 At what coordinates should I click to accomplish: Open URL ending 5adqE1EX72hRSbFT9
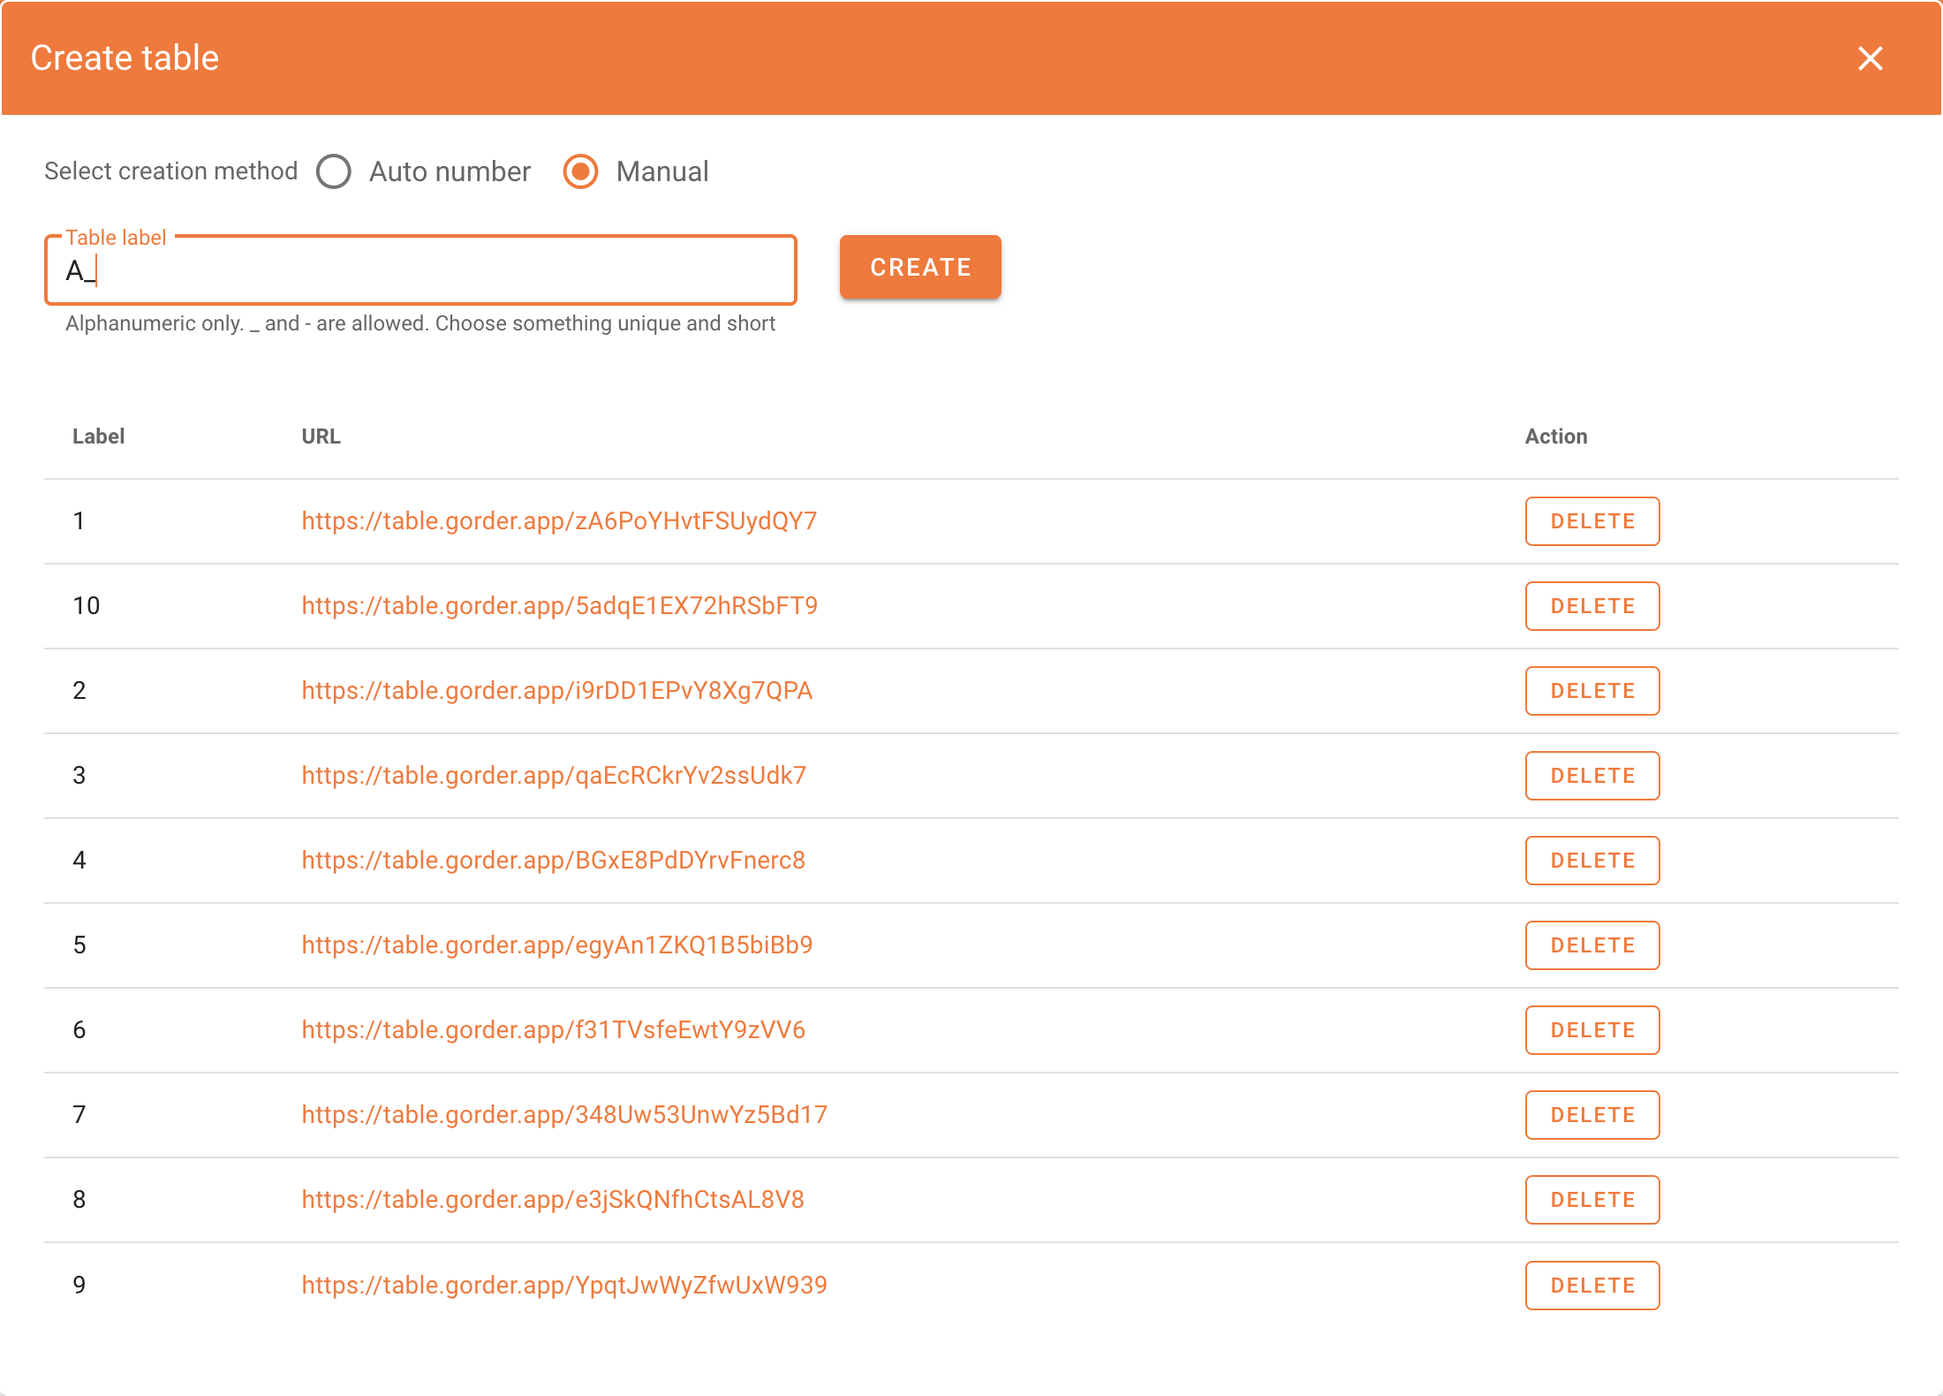[559, 606]
